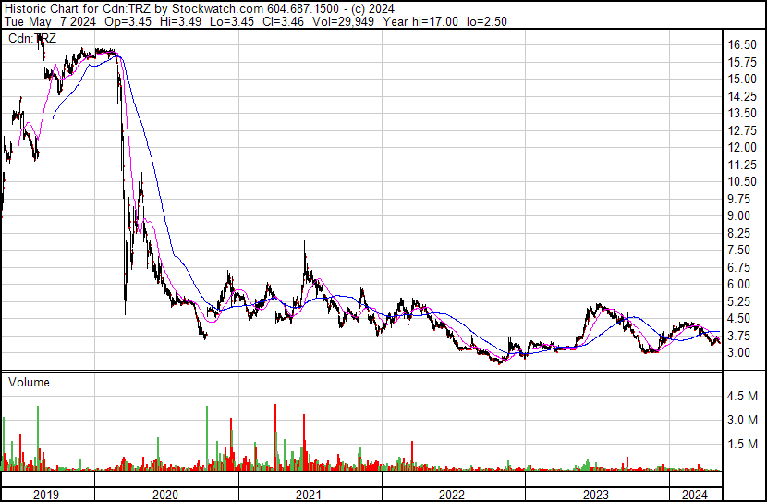Screen dimensions: 767x502
Task: Click the tallest red volume bar in 2021
Action: tap(275, 437)
